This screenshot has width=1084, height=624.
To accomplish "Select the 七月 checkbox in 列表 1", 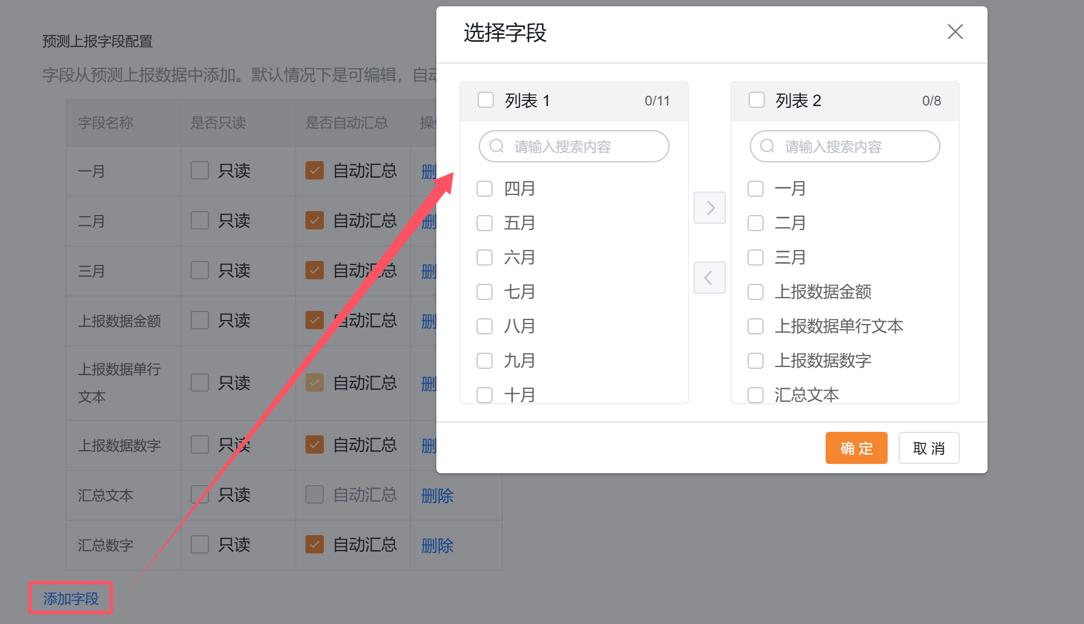I will (x=485, y=292).
